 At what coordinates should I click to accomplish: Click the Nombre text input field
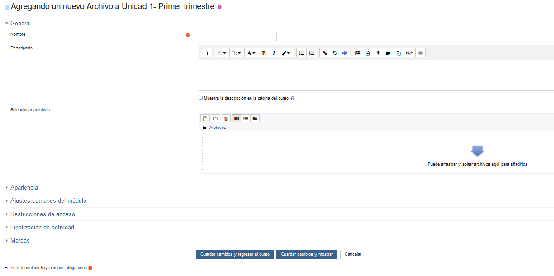click(x=237, y=36)
